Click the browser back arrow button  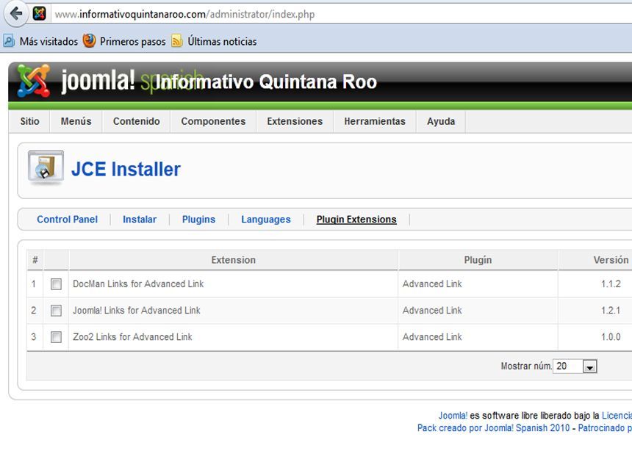[15, 14]
